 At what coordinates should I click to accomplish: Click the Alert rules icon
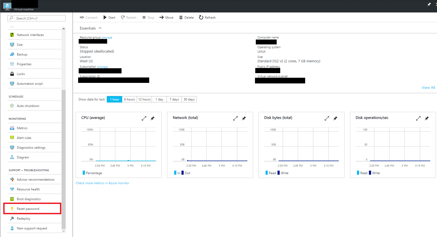coord(12,138)
